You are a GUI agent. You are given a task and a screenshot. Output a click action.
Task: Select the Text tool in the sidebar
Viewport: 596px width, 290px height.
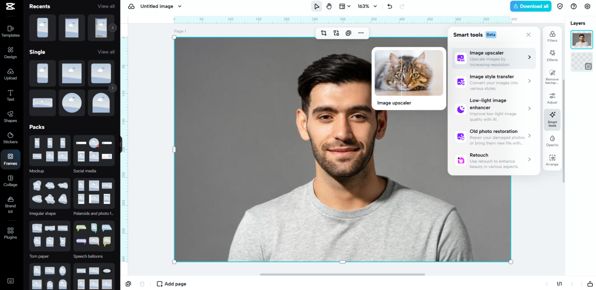click(x=10, y=95)
